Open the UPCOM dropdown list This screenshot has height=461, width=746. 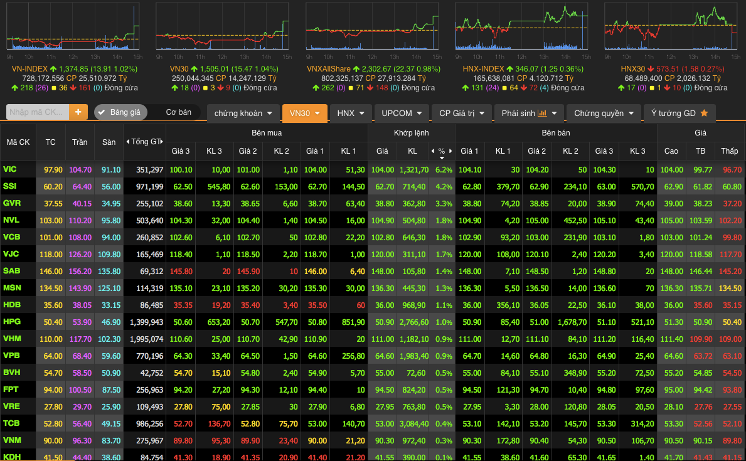[402, 114]
